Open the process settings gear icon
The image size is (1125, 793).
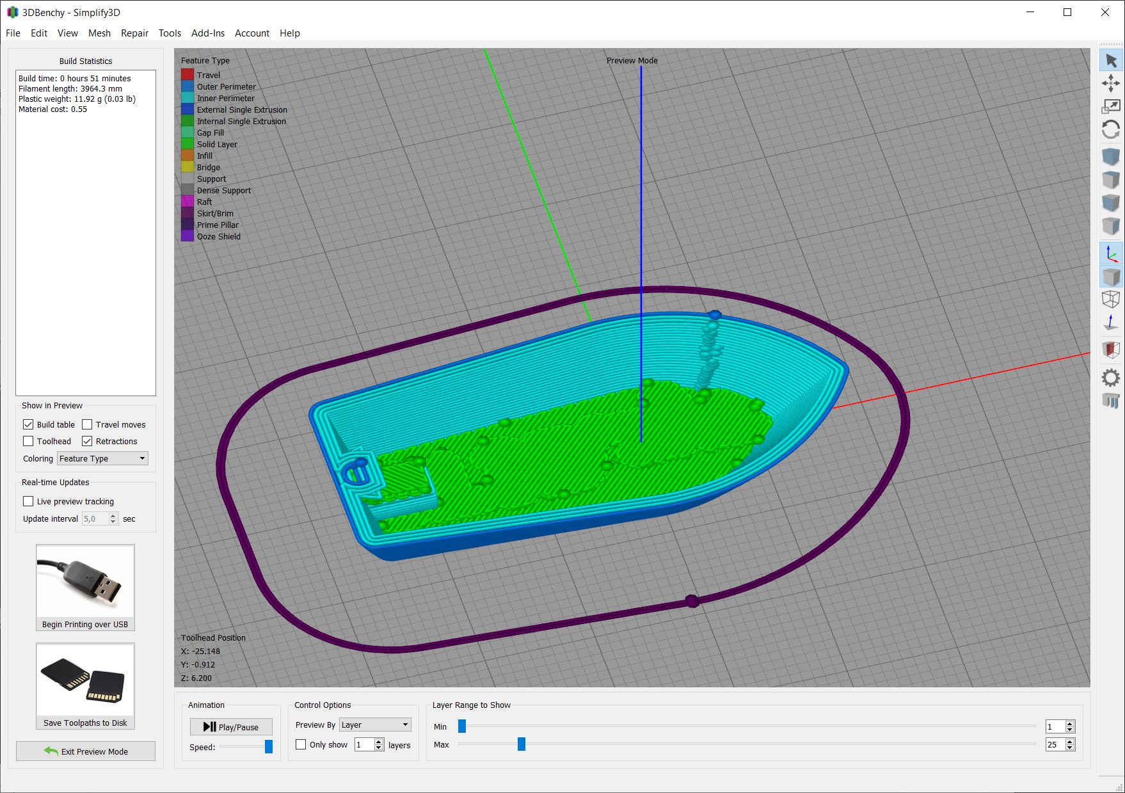click(x=1110, y=378)
